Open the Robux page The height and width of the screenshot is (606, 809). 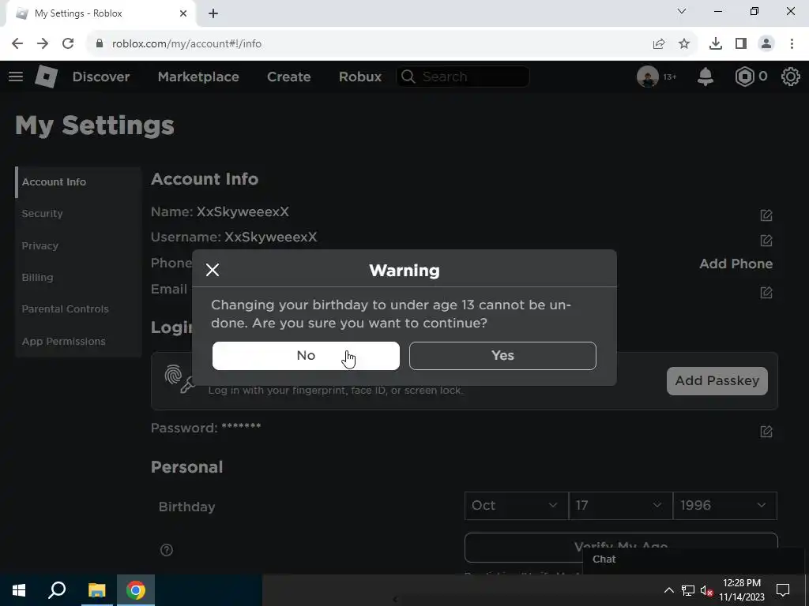360,77
